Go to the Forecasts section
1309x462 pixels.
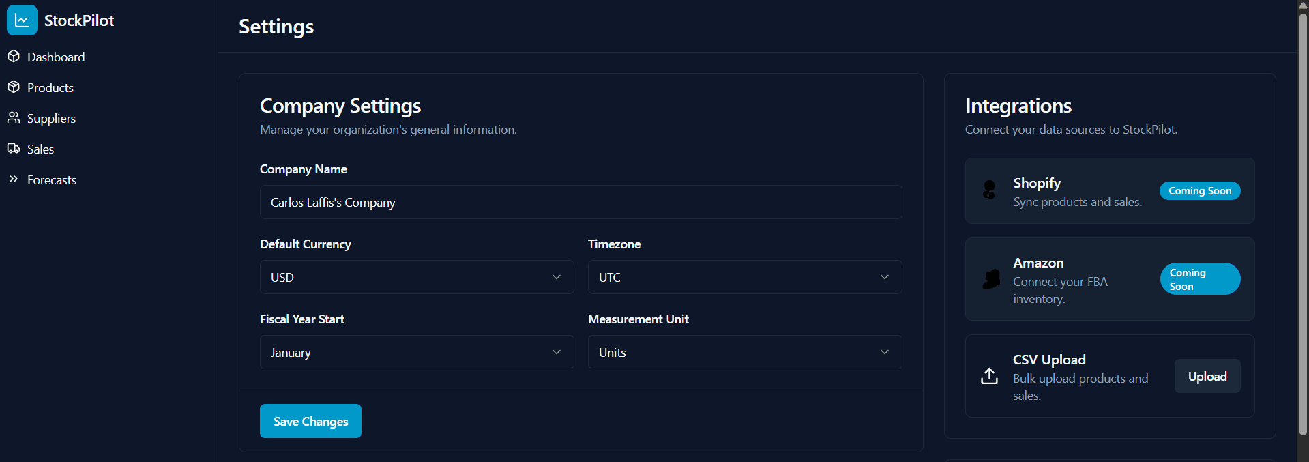[x=51, y=179]
